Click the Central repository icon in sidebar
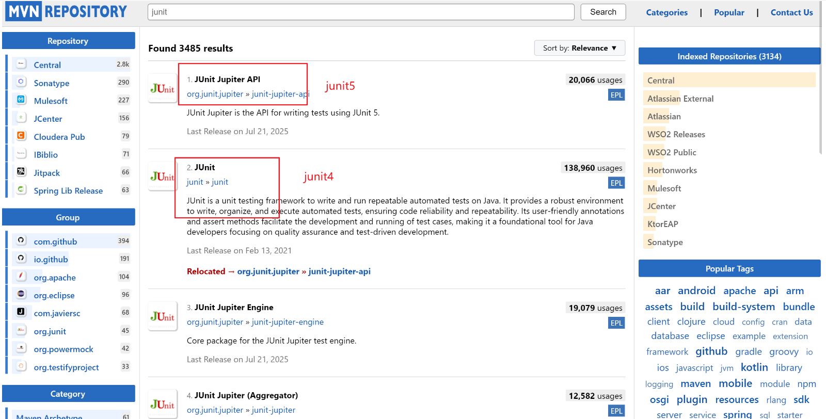 tap(21, 64)
